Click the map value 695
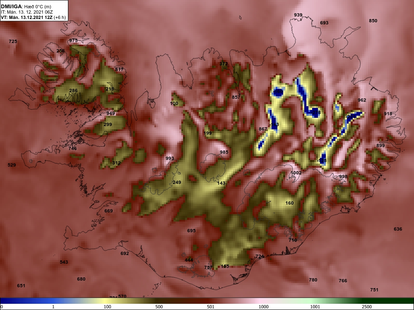 [x=191, y=231]
